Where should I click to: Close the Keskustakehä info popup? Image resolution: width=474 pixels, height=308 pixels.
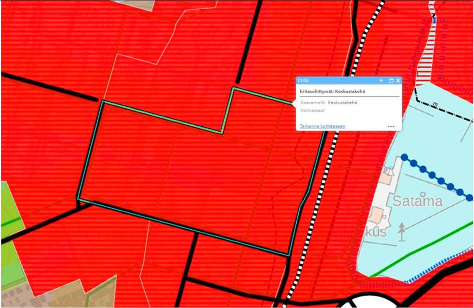398,80
